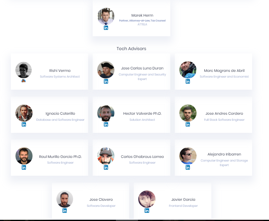Click Rishi Verma's avatar photo
The width and height of the screenshot is (269, 221).
point(24,70)
